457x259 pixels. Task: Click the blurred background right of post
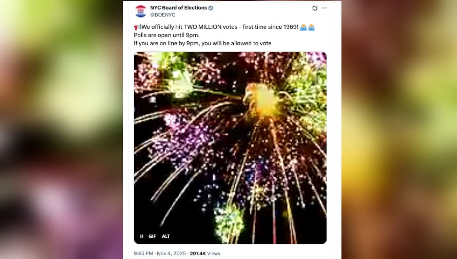pos(399,129)
